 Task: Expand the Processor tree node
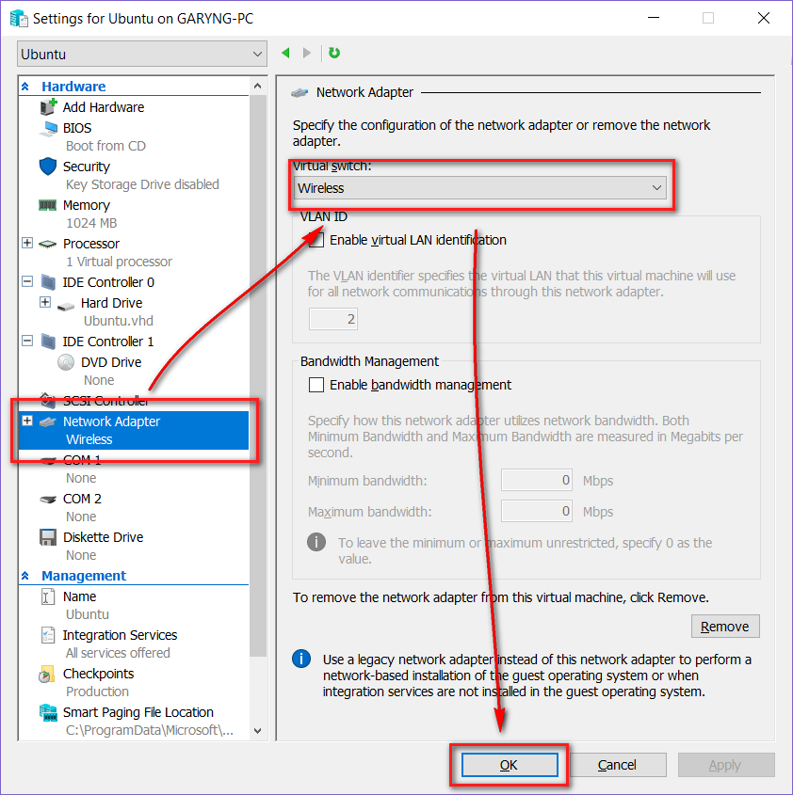point(27,244)
